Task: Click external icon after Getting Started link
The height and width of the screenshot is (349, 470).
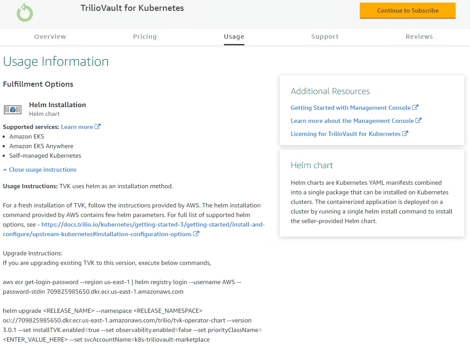Action: tap(416, 108)
